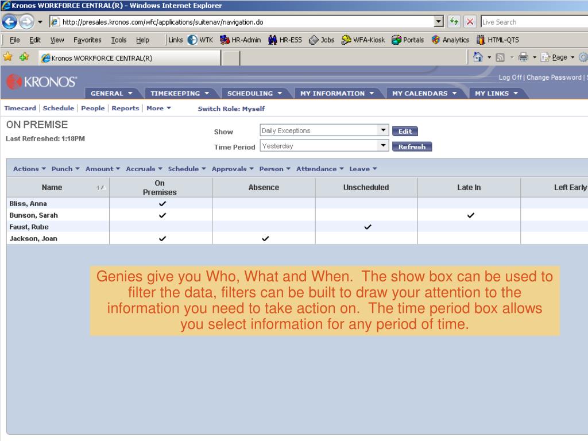Open the Favorites menu
Image resolution: width=588 pixels, height=441 pixels.
(87, 40)
